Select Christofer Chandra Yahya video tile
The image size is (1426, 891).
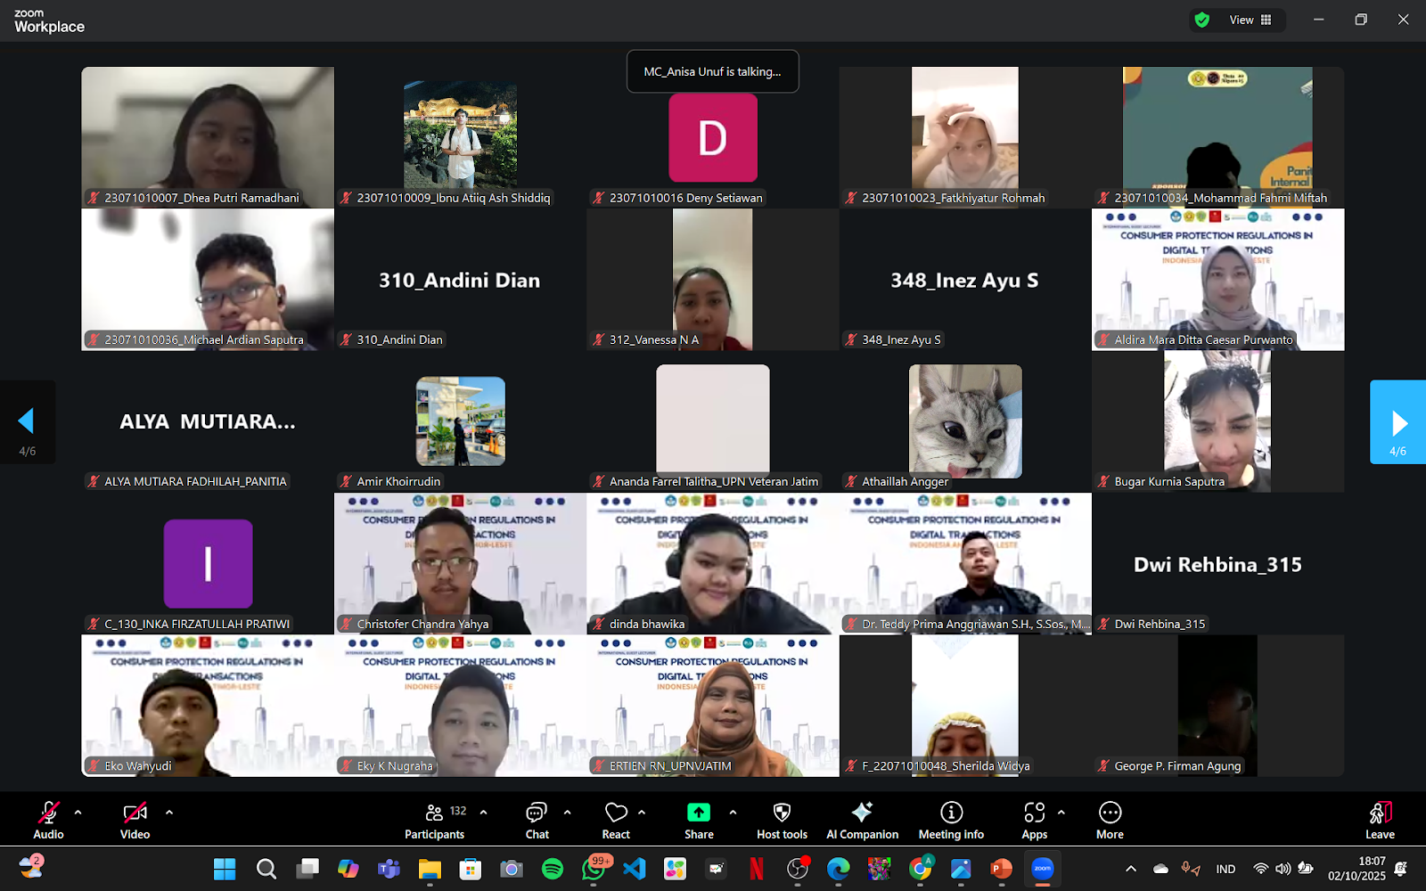(460, 563)
